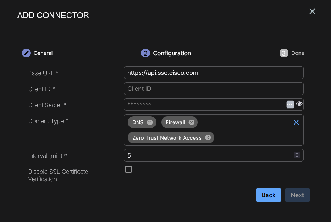331x222 pixels.
Task: Click the Done step 3 circle
Action: [x=284, y=53]
